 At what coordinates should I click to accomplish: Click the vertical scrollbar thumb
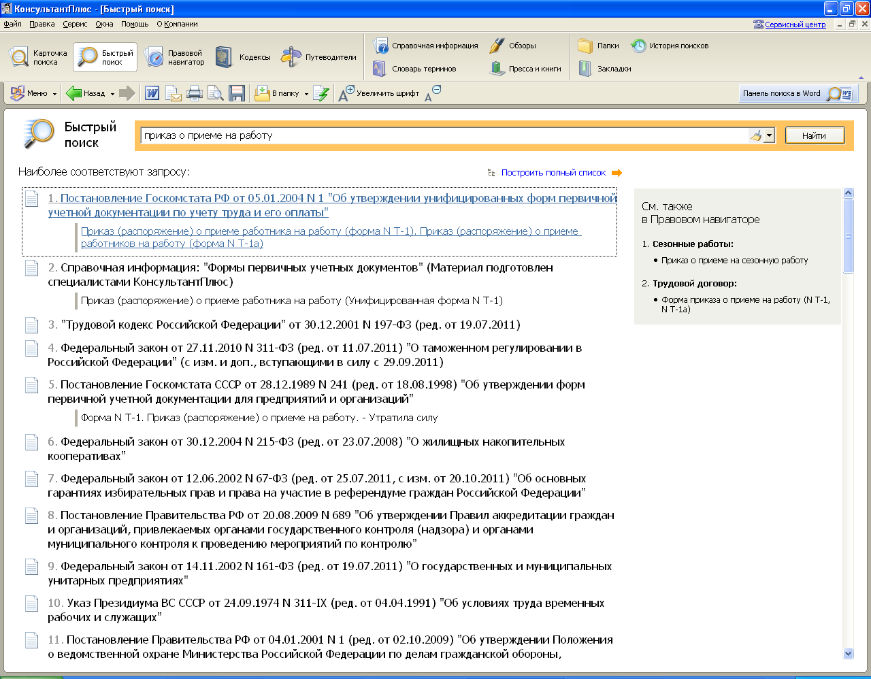[x=849, y=236]
